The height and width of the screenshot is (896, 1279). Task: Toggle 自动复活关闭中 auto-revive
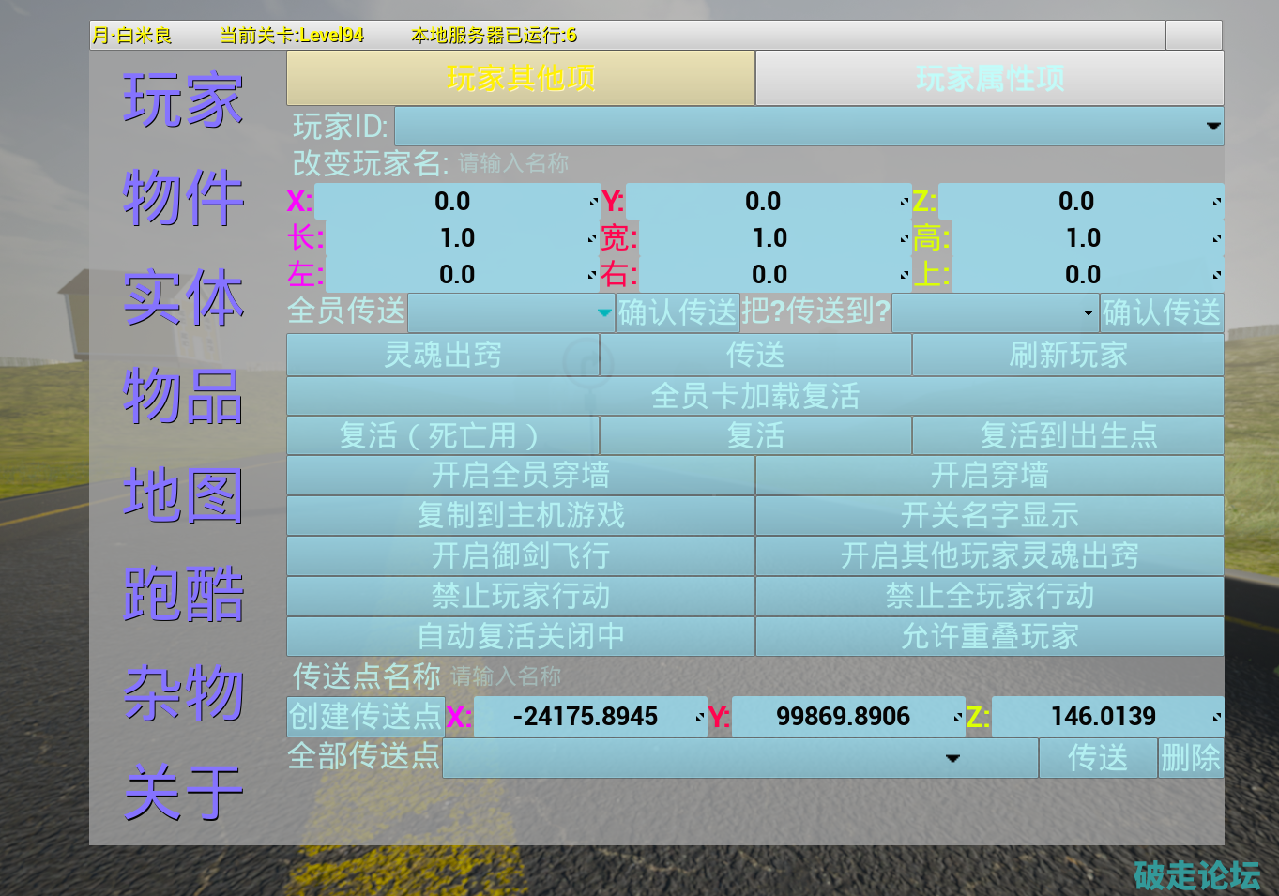521,637
